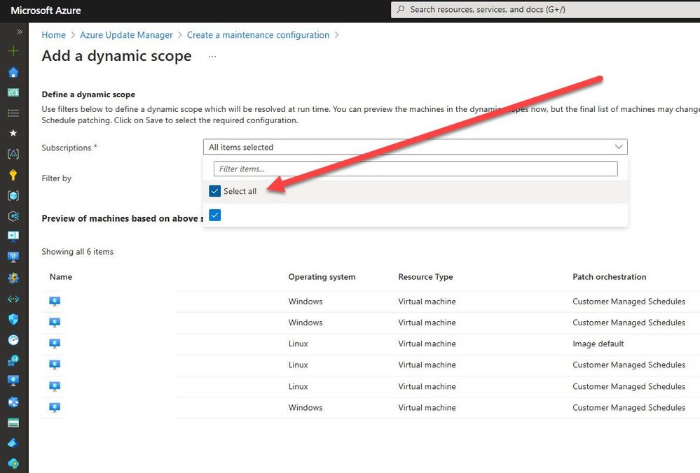Click the blue diamond icon near the sidebar bottom
This screenshot has height=473, width=700.
(x=13, y=443)
